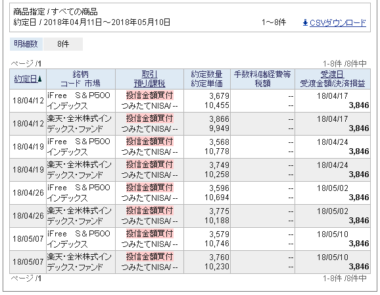The image size is (380, 295).
Task: Click the 取引 column header link
Action: [x=149, y=74]
